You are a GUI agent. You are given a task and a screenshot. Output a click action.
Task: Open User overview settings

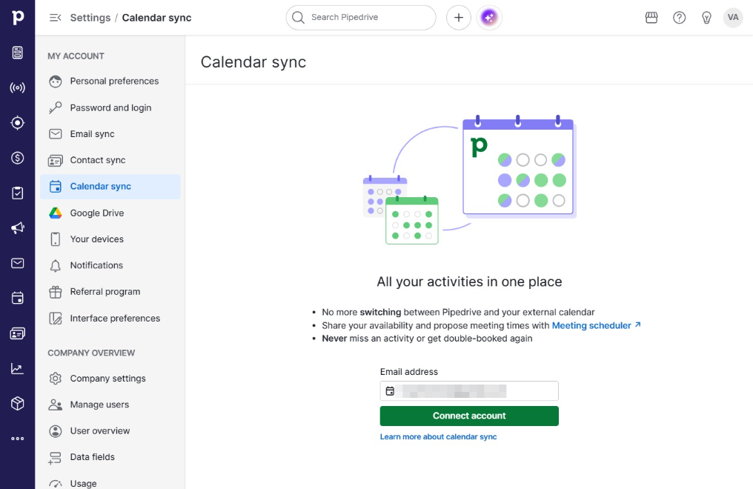[110, 431]
